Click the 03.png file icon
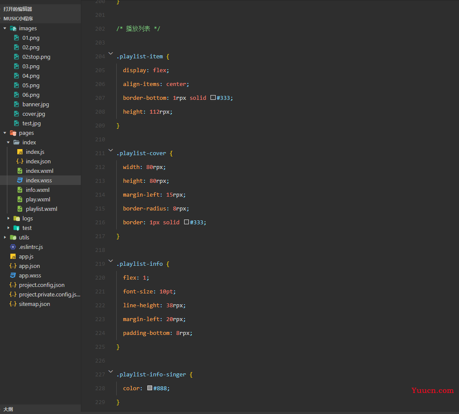Screen dimensions: 459x414 (x=17, y=66)
